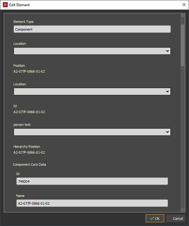Click the Component Core Data heading
The image size is (189, 226).
pos(30,165)
